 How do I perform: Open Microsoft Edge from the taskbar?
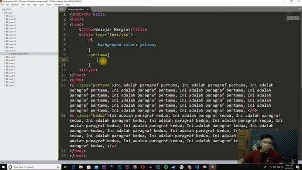coord(73,167)
